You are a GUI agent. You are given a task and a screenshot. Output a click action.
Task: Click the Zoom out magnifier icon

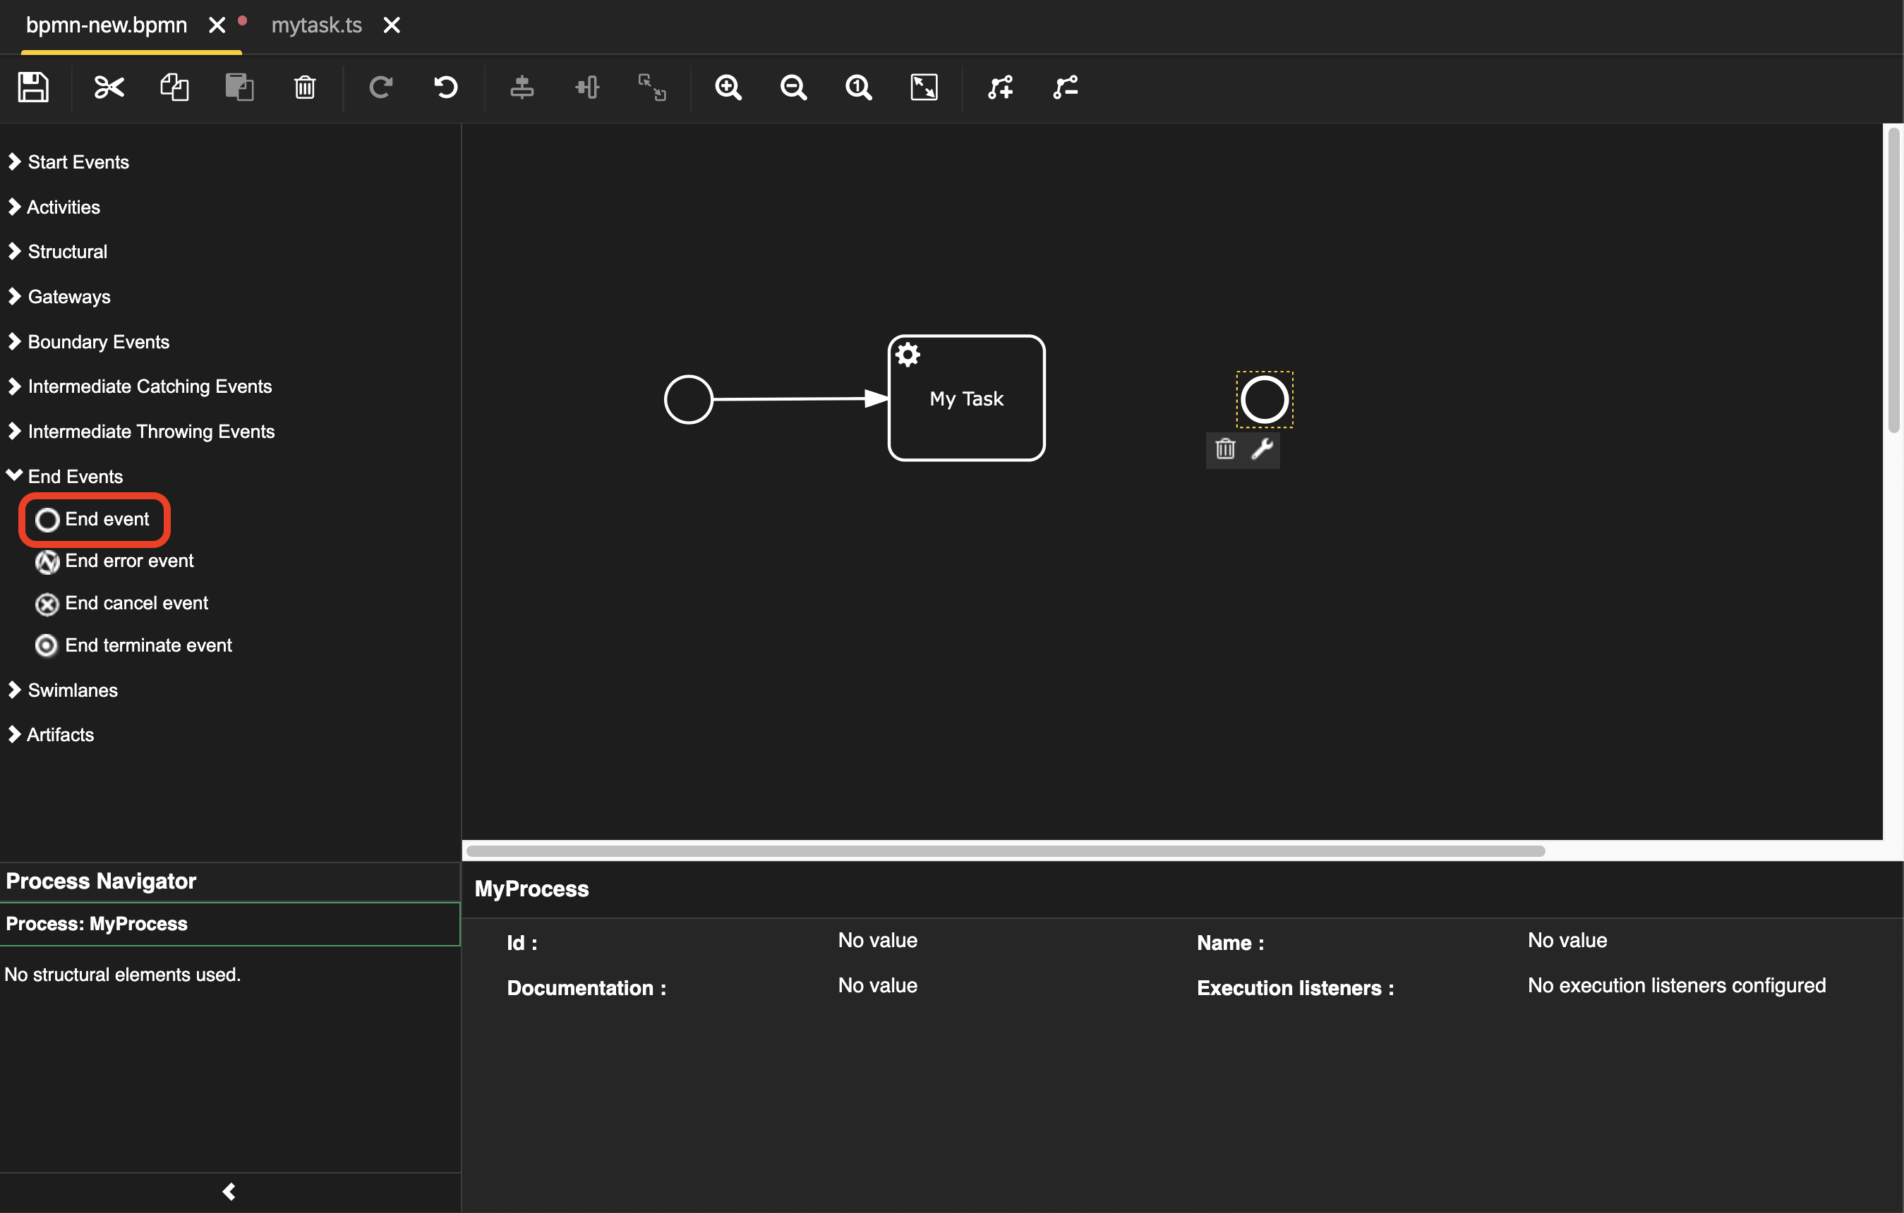(793, 87)
